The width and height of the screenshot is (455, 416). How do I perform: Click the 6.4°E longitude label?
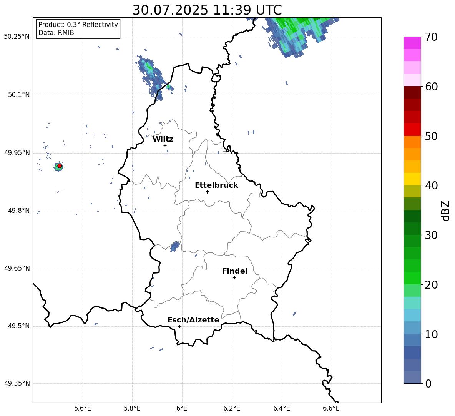coord(281,408)
